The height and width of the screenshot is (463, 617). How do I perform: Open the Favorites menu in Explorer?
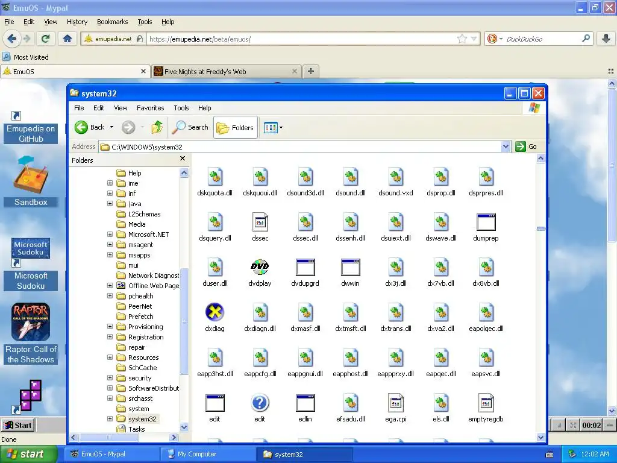click(x=150, y=108)
